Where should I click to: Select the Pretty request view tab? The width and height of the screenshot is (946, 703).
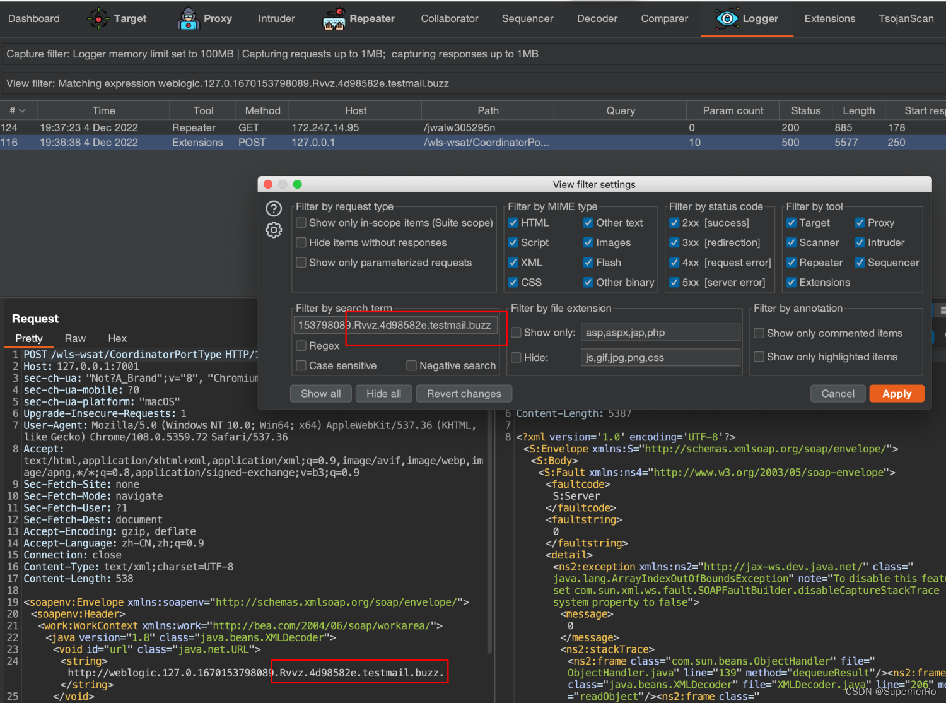29,338
